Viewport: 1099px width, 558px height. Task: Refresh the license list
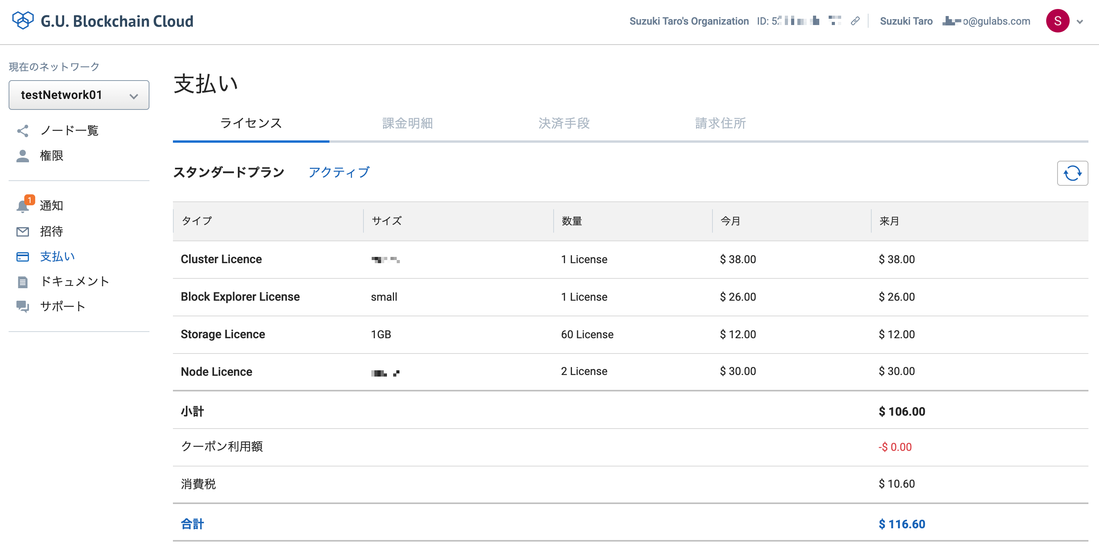1072,173
